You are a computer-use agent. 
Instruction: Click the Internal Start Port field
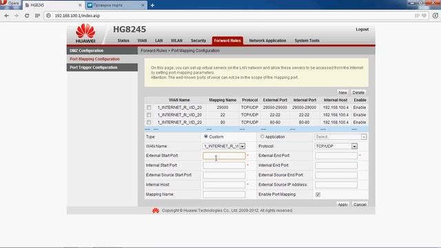point(224,165)
